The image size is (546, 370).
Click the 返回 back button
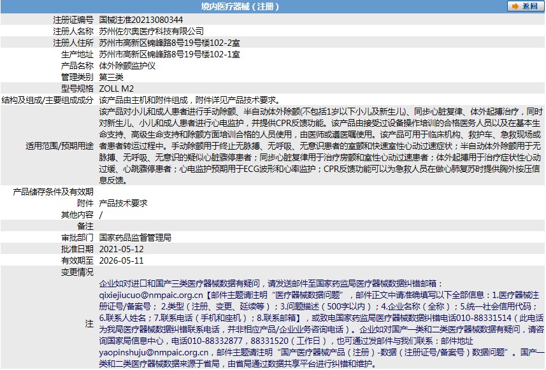525,6
